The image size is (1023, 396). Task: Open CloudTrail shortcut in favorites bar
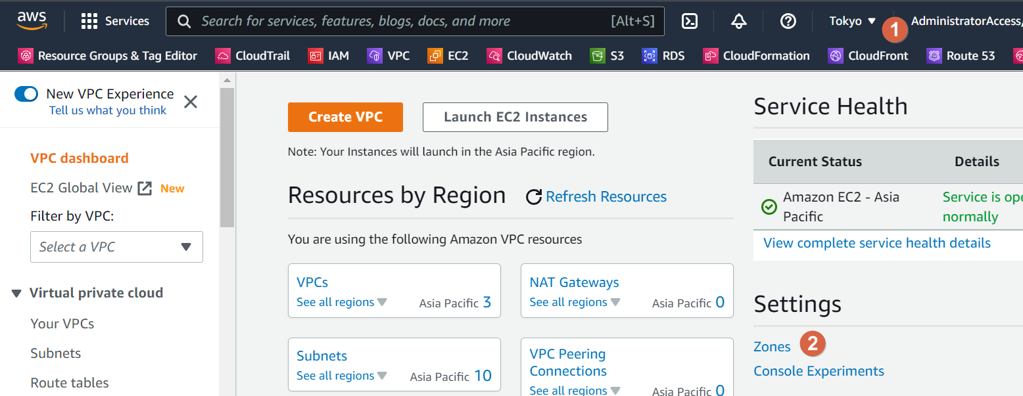point(252,56)
